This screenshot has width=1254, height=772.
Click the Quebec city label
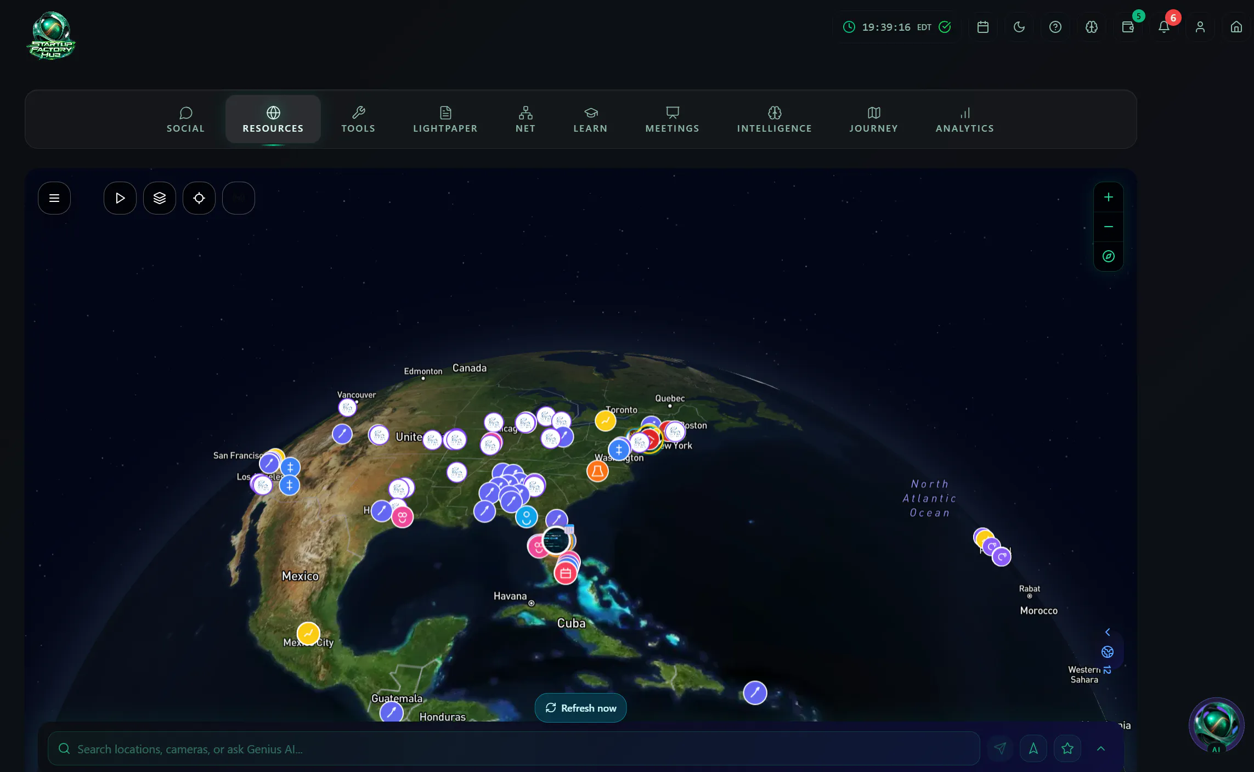click(x=670, y=398)
